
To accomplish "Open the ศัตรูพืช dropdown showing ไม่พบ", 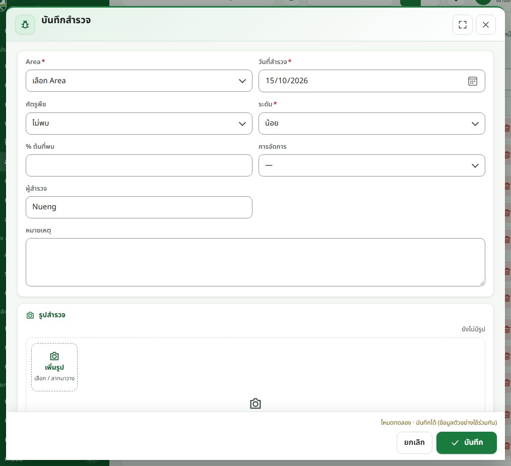I will tap(139, 124).
